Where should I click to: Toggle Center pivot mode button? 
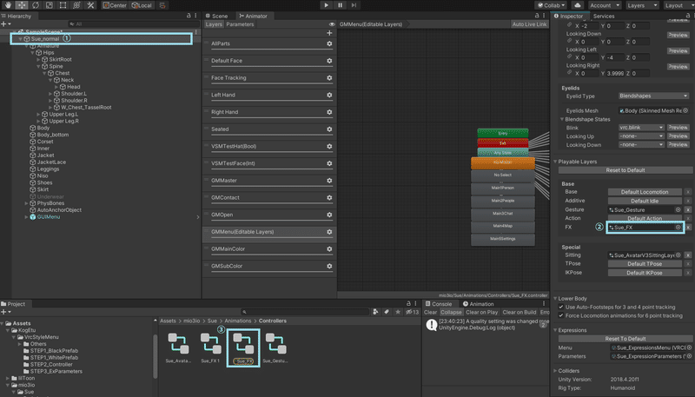pos(115,5)
